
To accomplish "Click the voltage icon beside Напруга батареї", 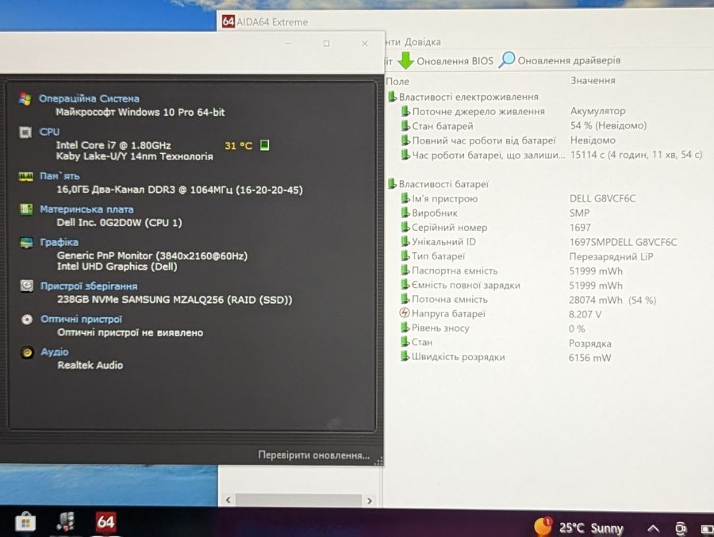I will click(x=405, y=313).
